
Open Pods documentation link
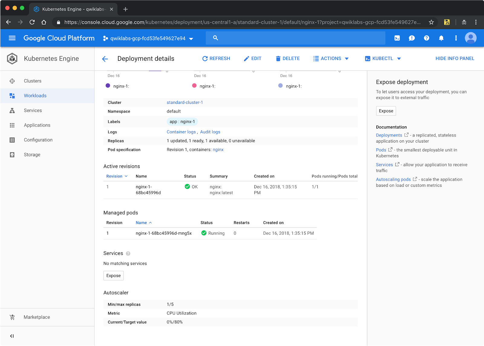[381, 150]
